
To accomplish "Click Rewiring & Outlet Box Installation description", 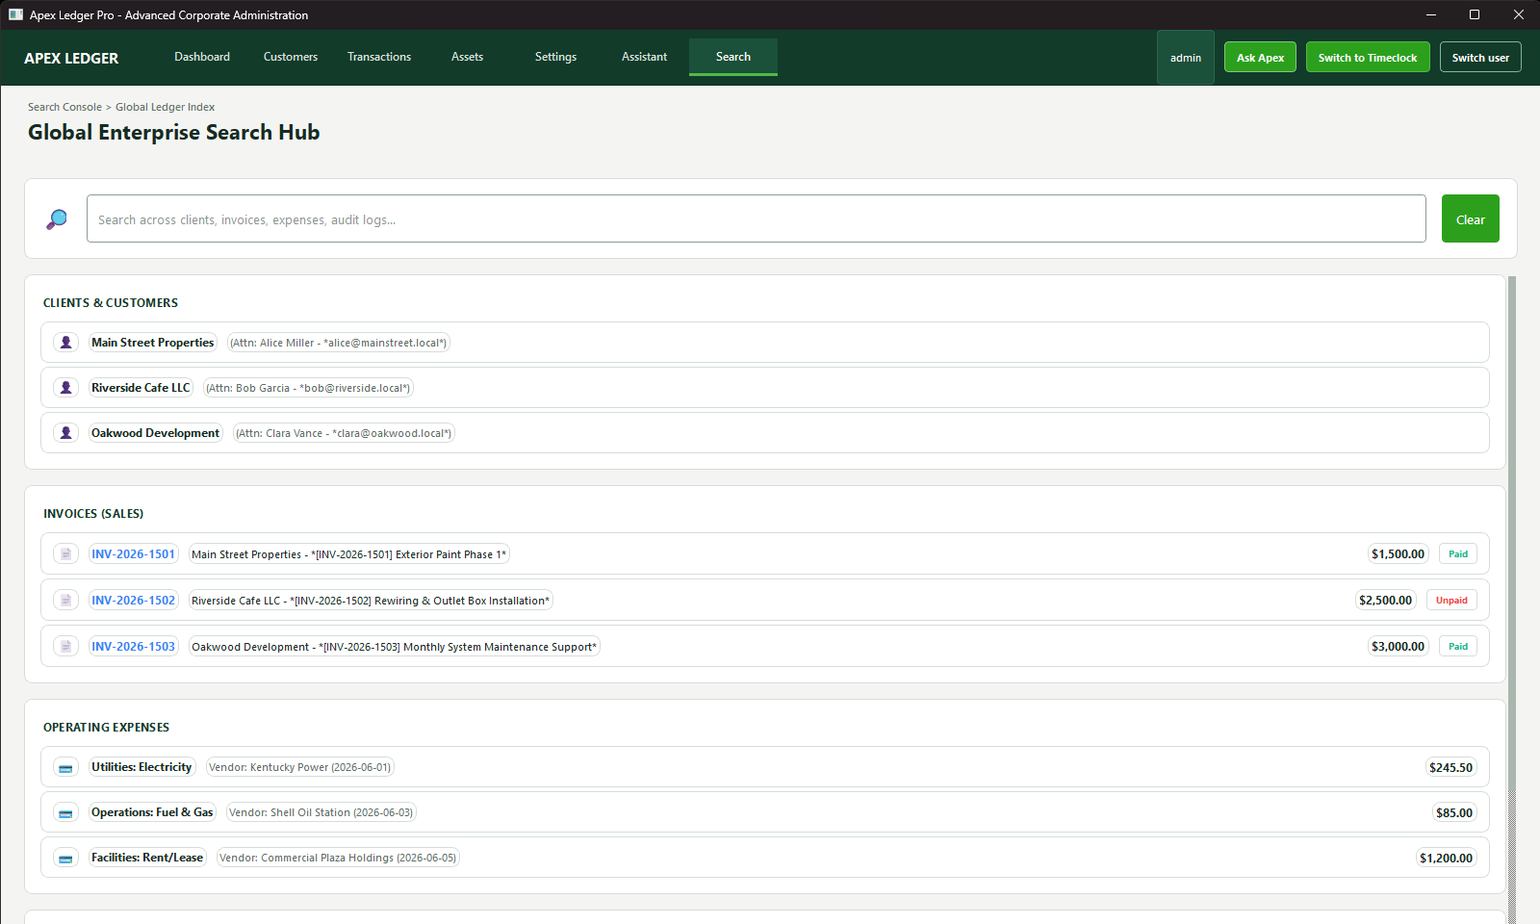I will (x=371, y=601).
